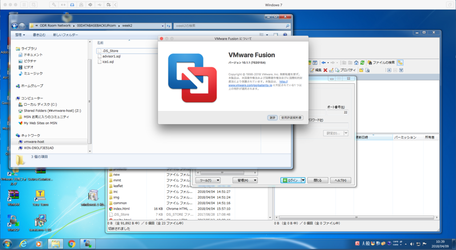Select the .DS_Store file in week2
This screenshot has height=250, width=456.
pos(110,51)
